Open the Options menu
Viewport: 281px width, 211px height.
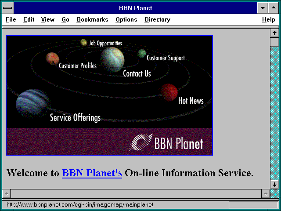126,19
